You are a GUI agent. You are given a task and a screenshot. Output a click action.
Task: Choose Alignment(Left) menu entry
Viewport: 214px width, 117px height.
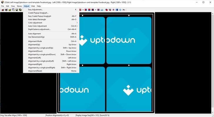click(x=51, y=58)
